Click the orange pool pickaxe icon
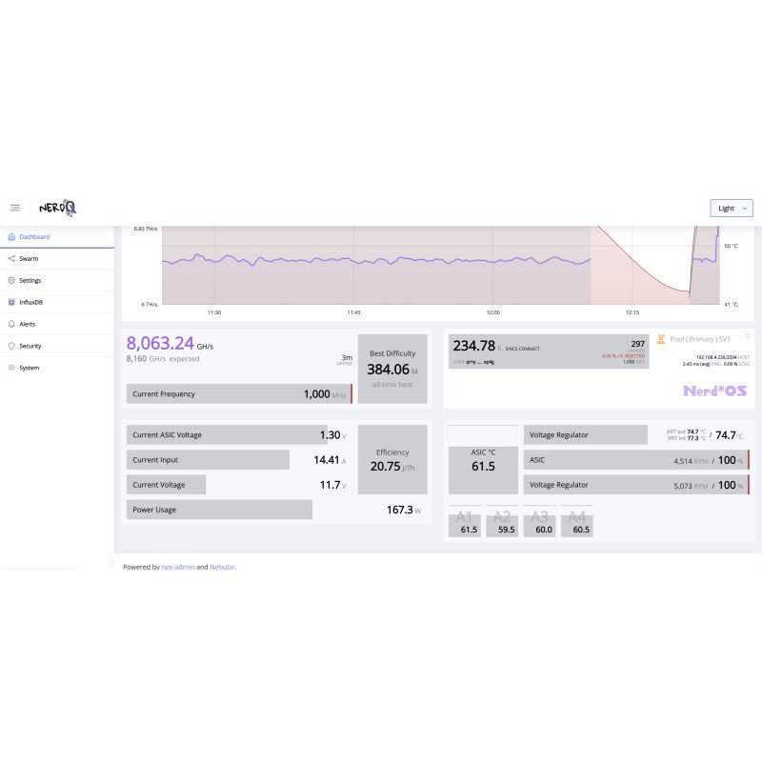 coord(661,339)
